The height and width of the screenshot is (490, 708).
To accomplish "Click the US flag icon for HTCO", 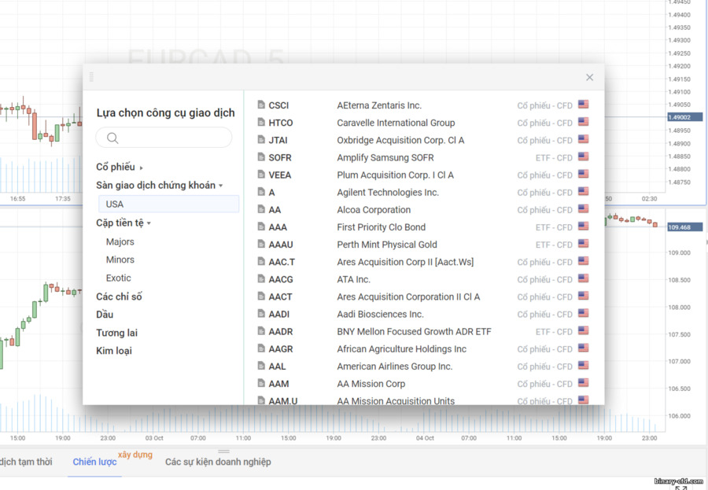I will (584, 122).
